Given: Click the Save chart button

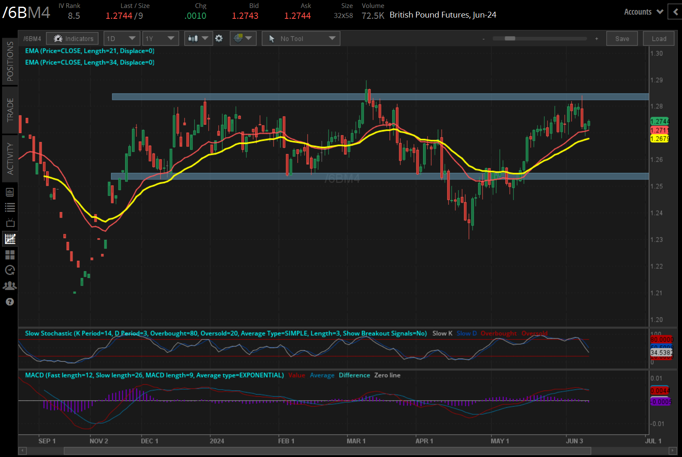Looking at the screenshot, I should tap(622, 39).
